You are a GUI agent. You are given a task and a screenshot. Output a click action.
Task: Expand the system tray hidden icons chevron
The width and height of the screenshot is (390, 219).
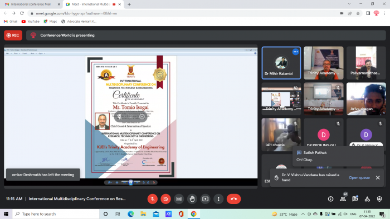click(x=303, y=214)
